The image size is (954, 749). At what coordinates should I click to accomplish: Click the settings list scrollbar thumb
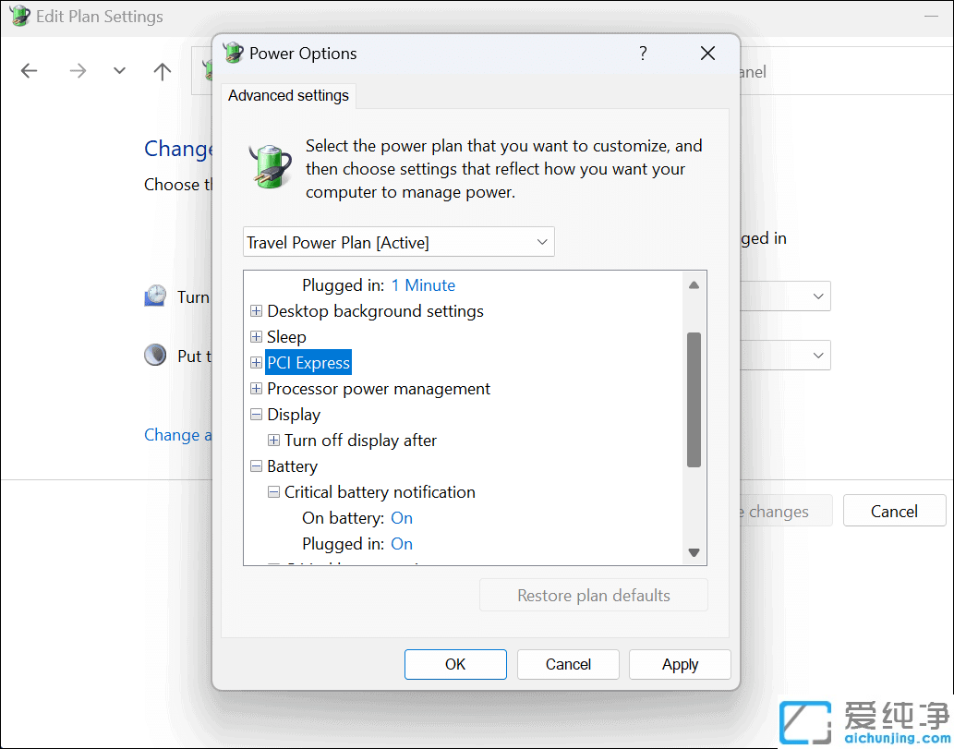pyautogui.click(x=694, y=399)
